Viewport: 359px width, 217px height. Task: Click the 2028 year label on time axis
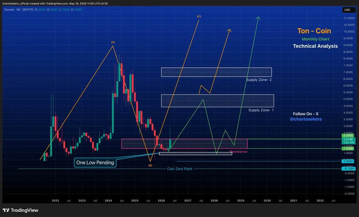point(214,201)
